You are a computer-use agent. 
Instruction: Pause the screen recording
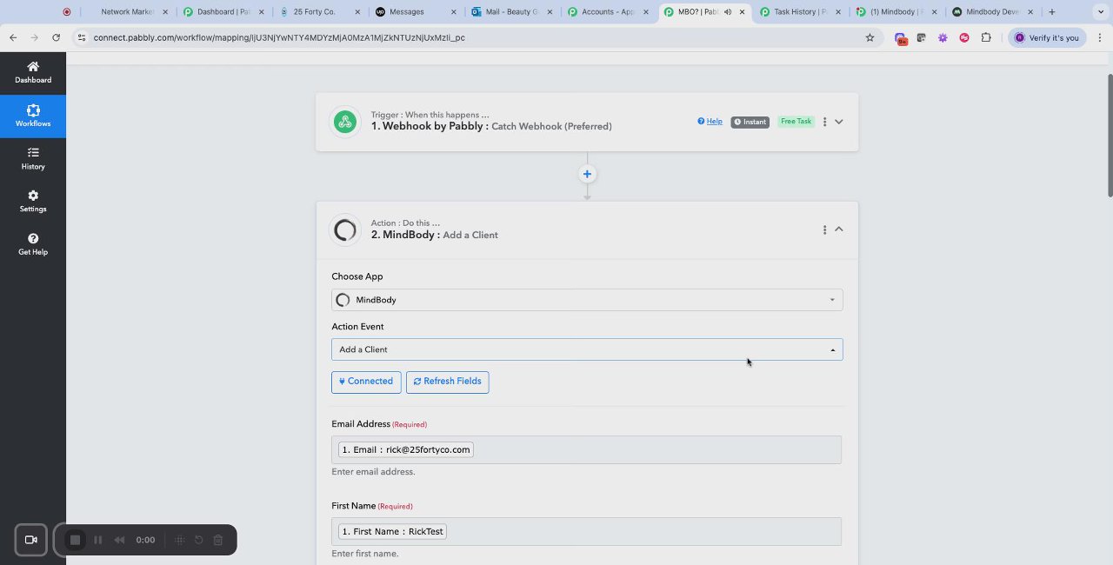97,540
